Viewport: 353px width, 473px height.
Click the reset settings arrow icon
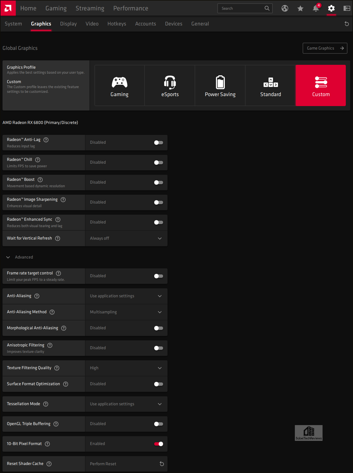[347, 24]
